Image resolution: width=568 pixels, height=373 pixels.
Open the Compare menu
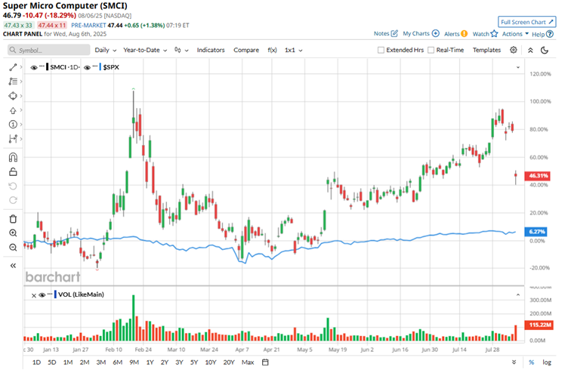coord(246,50)
